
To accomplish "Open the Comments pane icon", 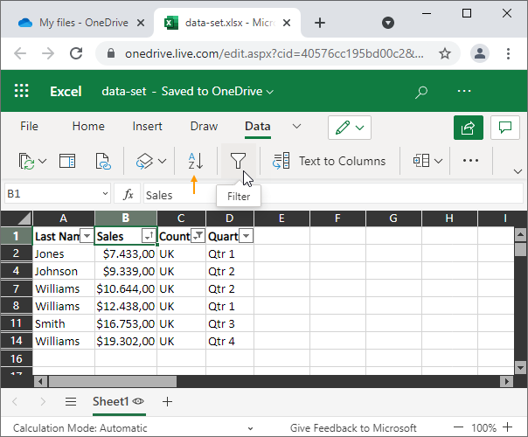I will point(504,127).
